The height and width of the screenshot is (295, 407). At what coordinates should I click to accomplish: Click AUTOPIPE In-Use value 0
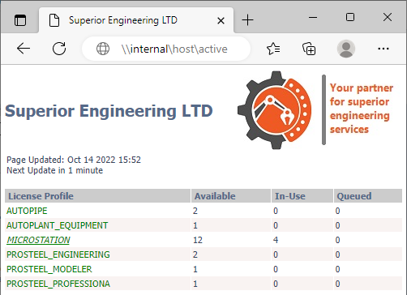(276, 211)
